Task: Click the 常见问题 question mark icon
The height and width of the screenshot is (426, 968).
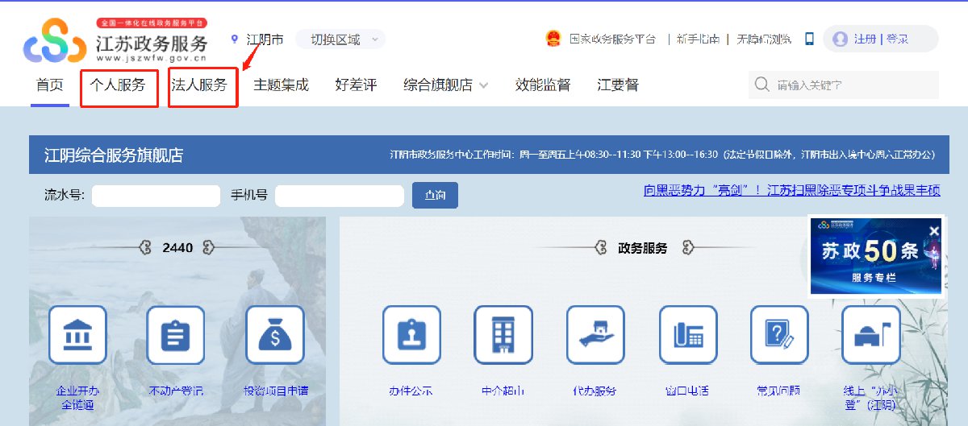Action: coord(779,334)
